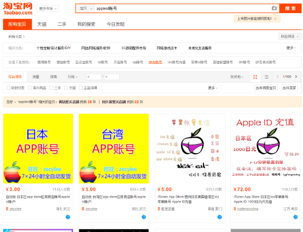Viewport: 303px width, 232px height.
Task: Open Wangwang chat for Taiwan APP account item
Action: tap(144, 217)
